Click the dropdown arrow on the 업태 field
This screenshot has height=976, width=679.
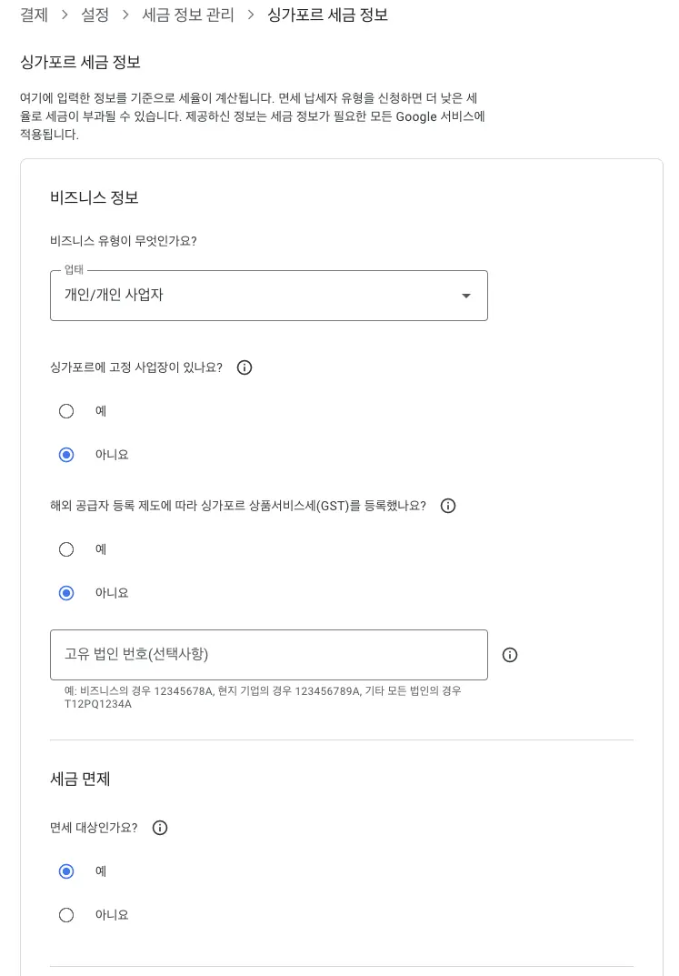466,296
